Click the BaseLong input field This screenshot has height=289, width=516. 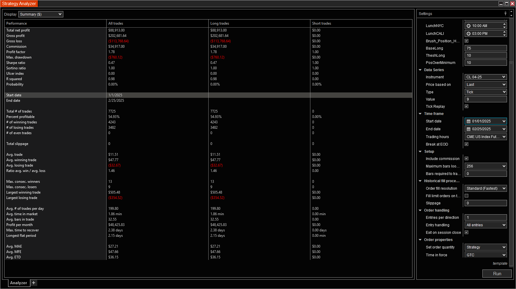click(486, 48)
